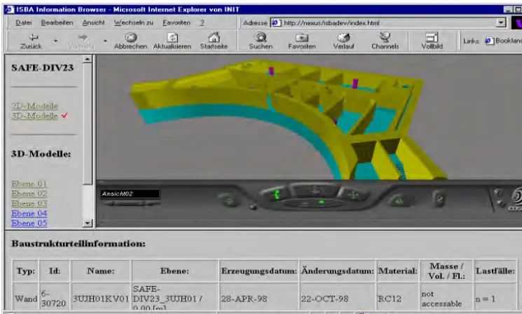
Task: Open the Datei menu
Action: (24, 22)
